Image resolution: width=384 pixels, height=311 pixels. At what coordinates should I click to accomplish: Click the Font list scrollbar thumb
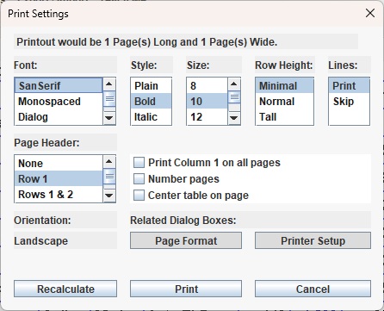[109, 99]
